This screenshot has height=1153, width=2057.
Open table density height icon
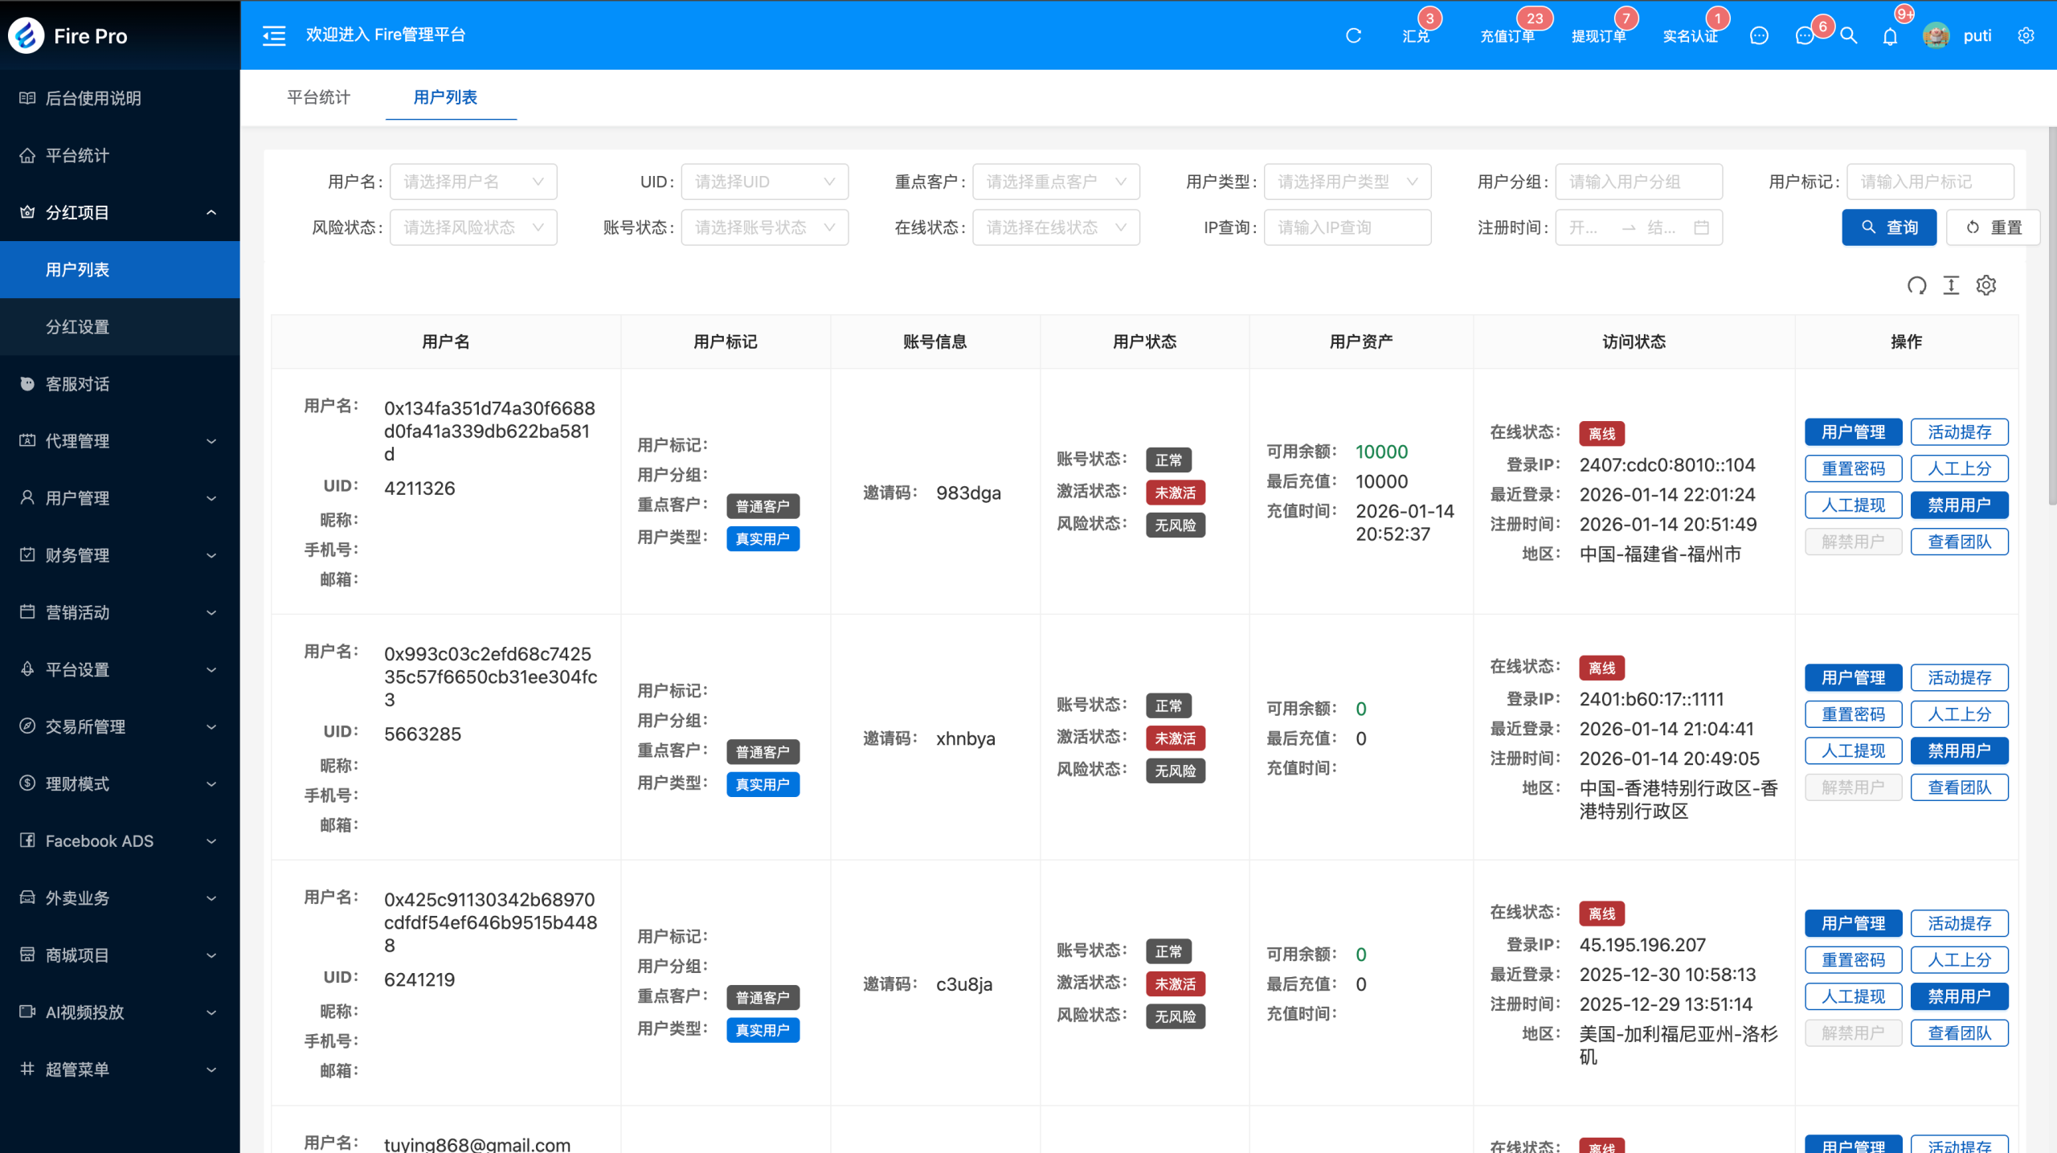1951,285
